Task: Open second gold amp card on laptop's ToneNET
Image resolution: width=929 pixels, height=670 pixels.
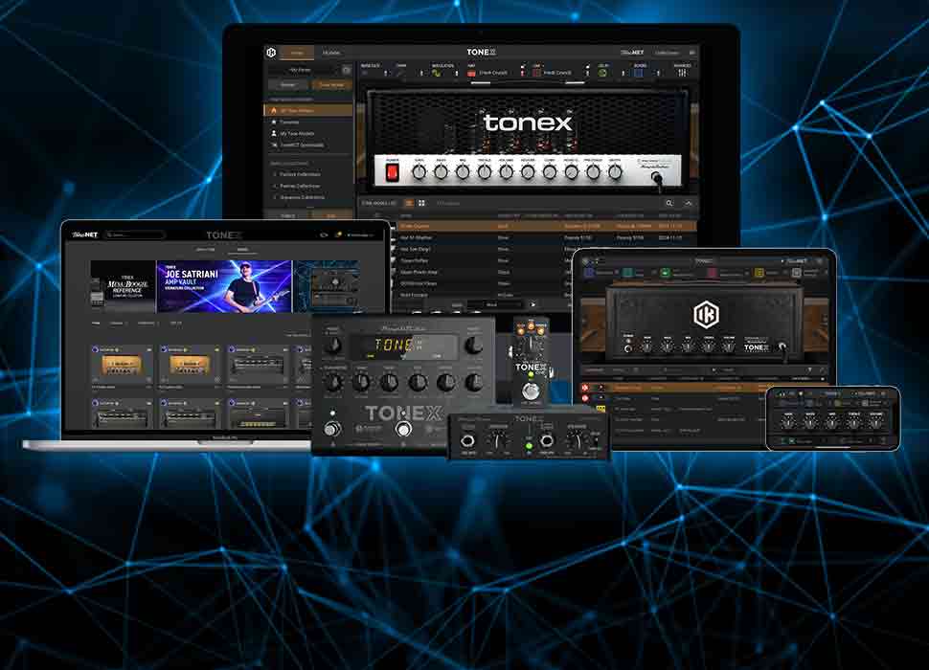Action: [x=190, y=366]
